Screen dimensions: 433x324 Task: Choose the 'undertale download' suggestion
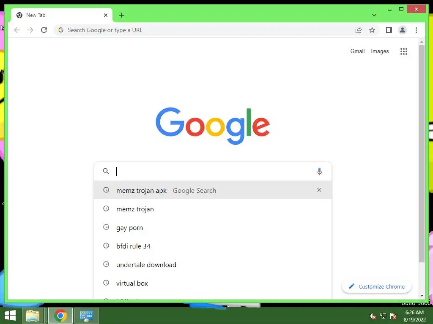(213, 265)
